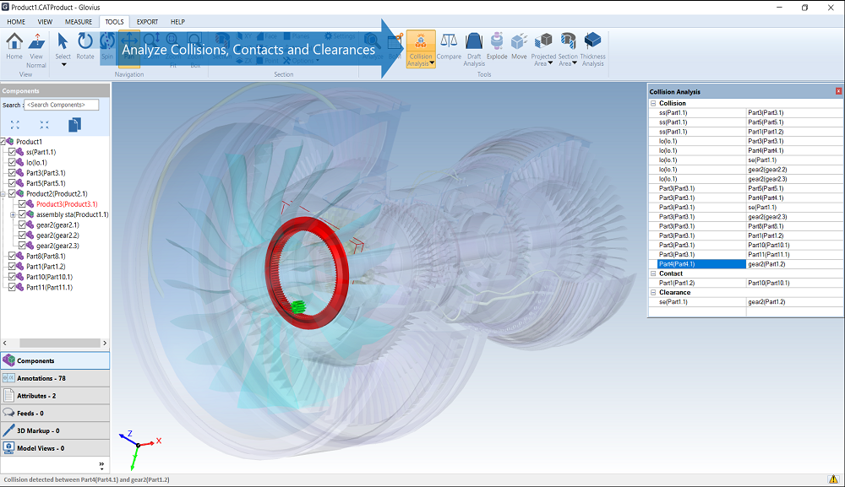
Task: Activate the Explode tool
Action: click(497, 46)
